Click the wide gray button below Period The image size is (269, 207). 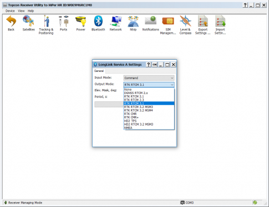coord(109,104)
